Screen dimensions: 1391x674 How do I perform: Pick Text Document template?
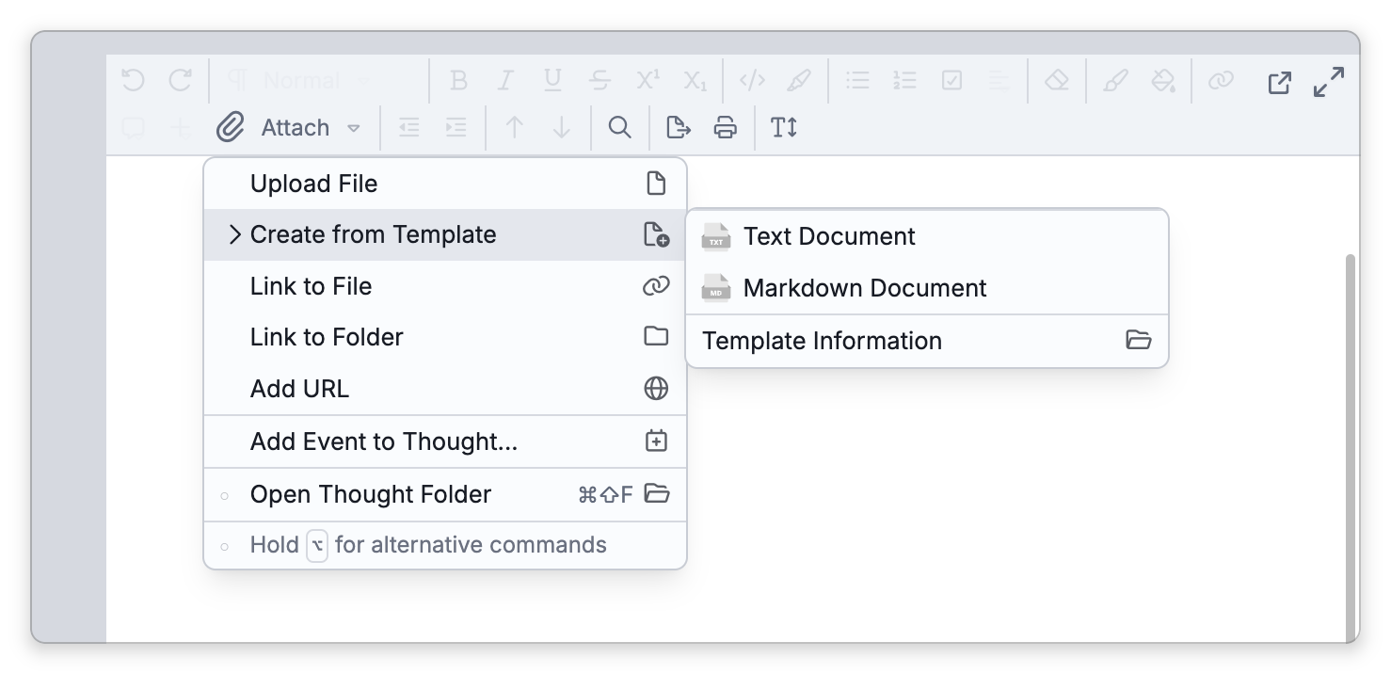pyautogui.click(x=927, y=236)
